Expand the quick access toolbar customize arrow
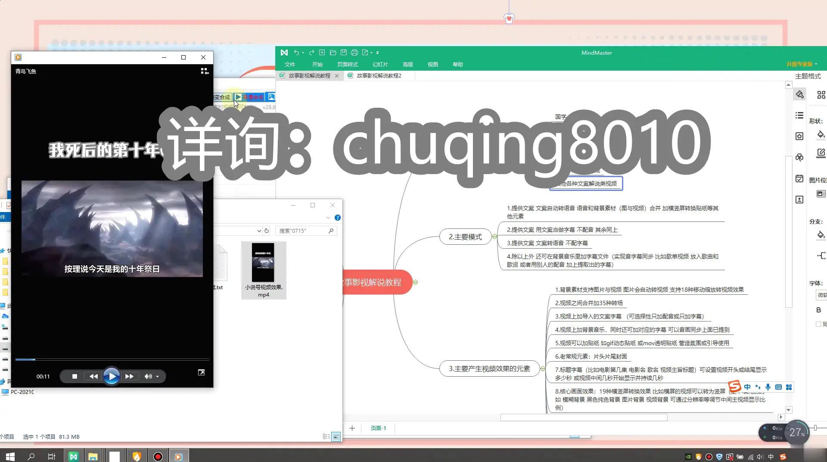The image size is (827, 462). pos(377,53)
